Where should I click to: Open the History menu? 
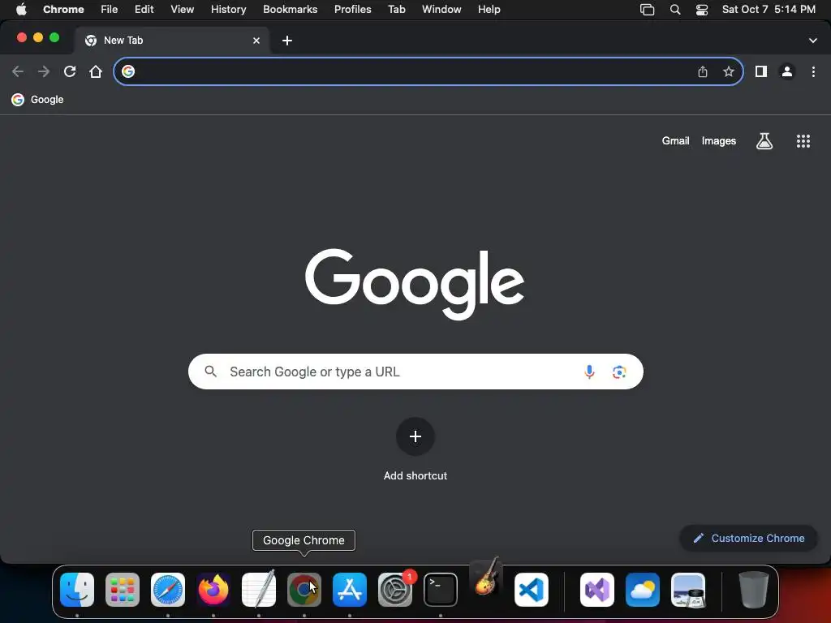228,10
